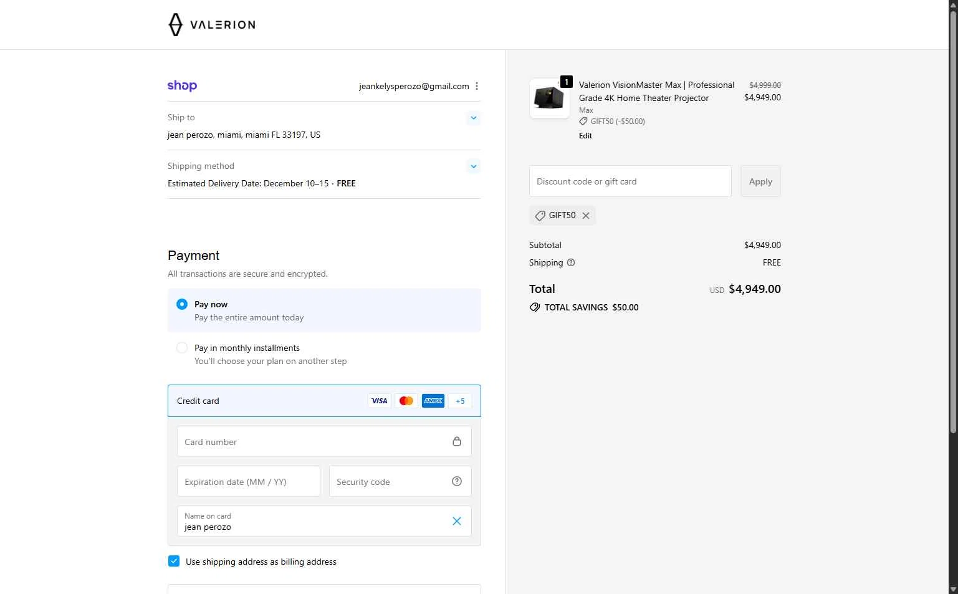
Task: Click the American Express icon
Action: [433, 401]
